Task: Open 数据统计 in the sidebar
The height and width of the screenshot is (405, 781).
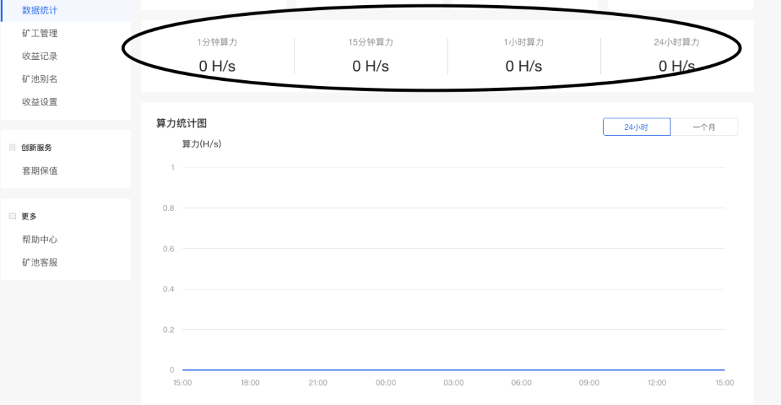Action: point(40,10)
